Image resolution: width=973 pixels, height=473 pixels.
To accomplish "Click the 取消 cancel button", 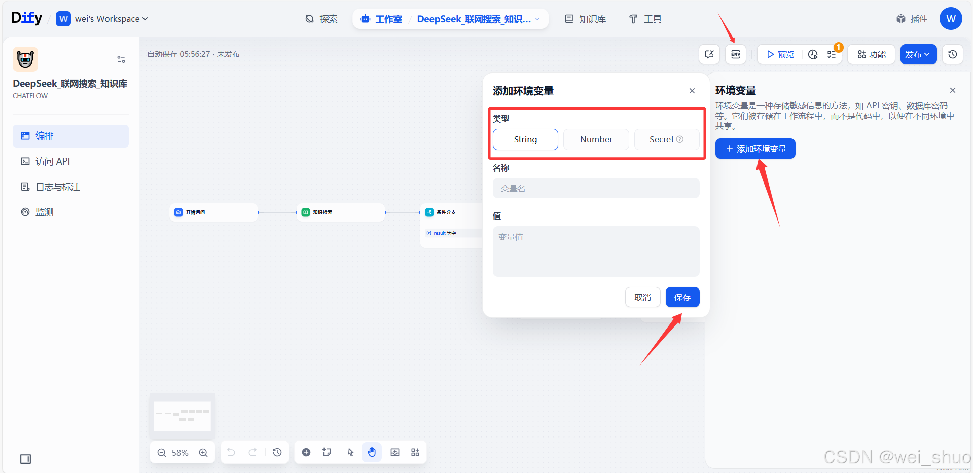I will coord(642,297).
